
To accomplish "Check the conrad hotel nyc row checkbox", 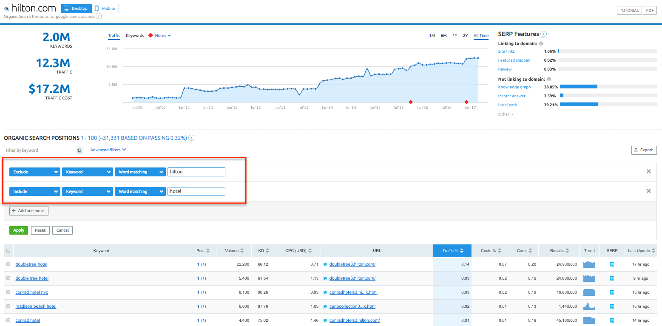I will tap(8, 292).
